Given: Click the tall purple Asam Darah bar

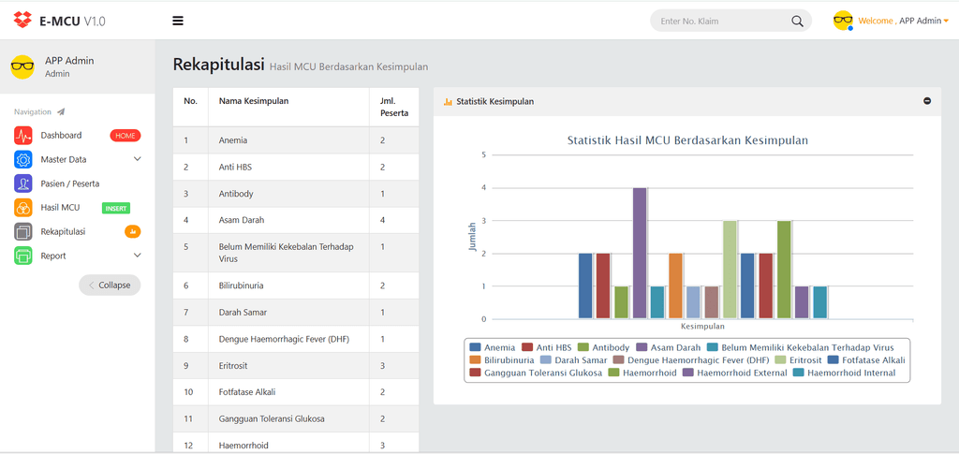Looking at the screenshot, I should (639, 253).
